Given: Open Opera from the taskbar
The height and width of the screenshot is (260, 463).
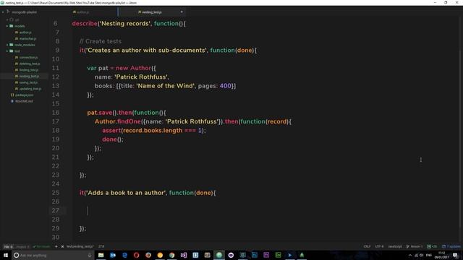Looking at the screenshot, I should pos(137,255).
